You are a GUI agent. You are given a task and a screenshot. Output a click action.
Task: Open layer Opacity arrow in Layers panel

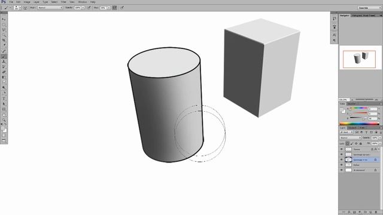coord(380,138)
